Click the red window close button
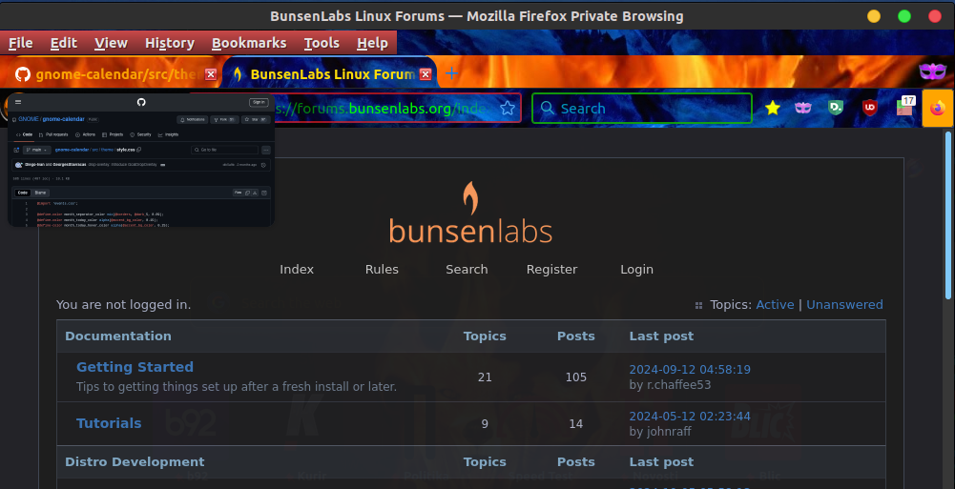 [935, 16]
